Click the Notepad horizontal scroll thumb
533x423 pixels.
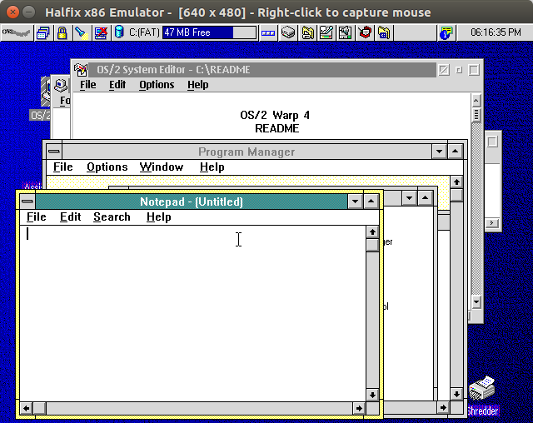tap(40, 408)
